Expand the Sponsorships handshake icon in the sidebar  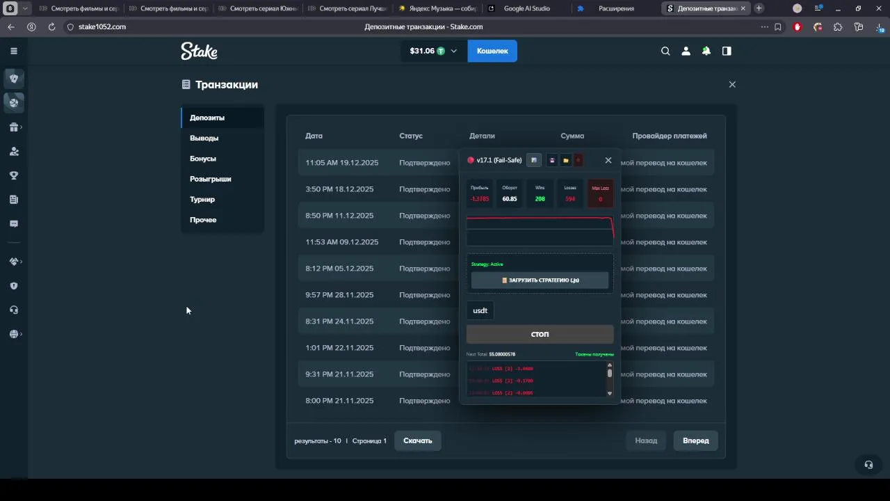coord(14,262)
